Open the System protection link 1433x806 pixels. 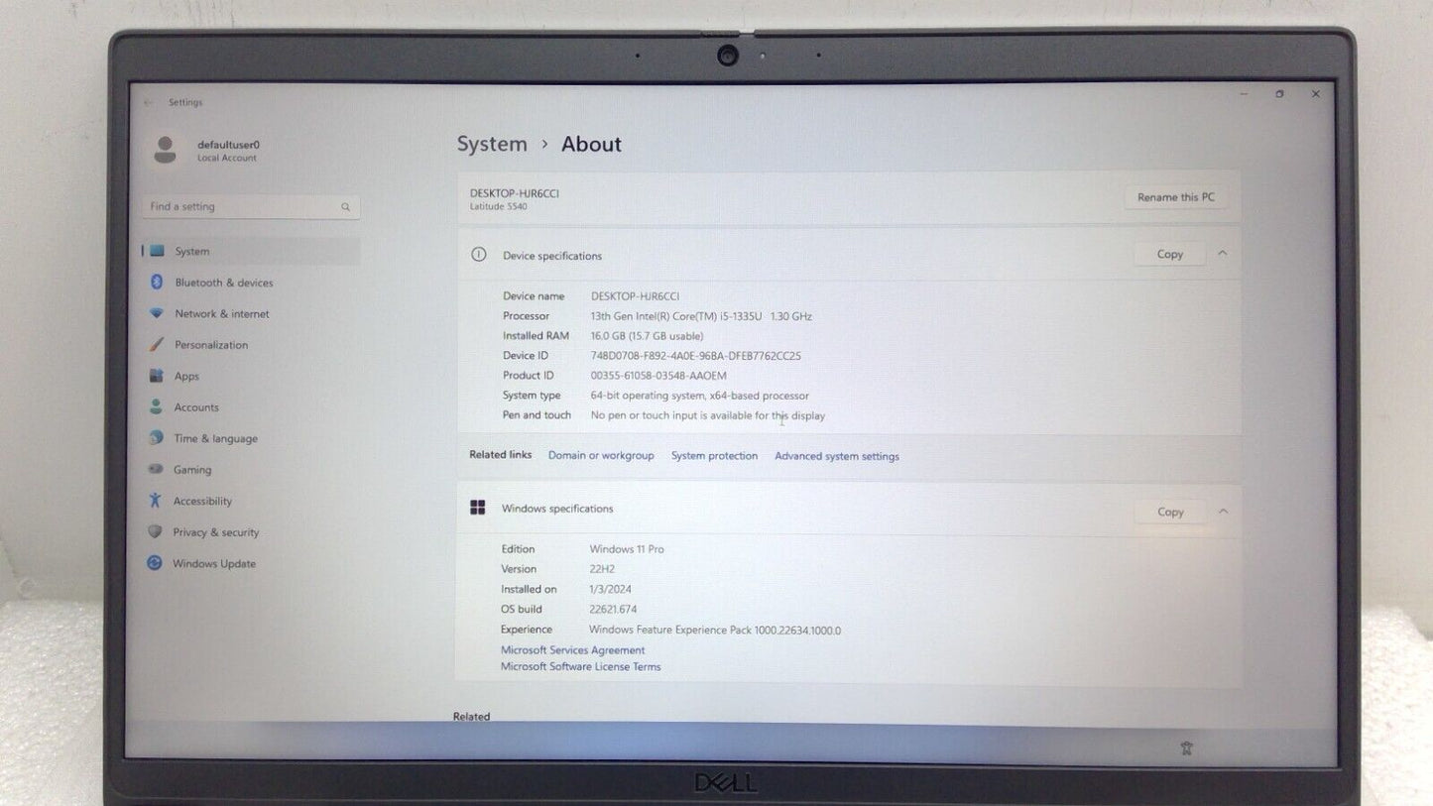(x=714, y=456)
